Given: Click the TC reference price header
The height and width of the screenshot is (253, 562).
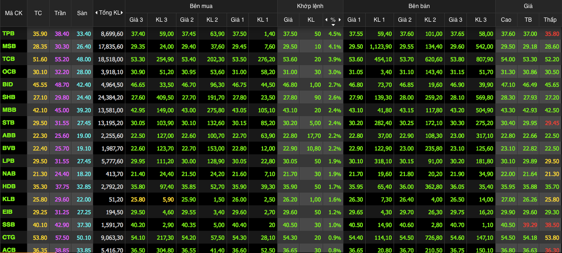Looking at the screenshot, I should (x=38, y=13).
